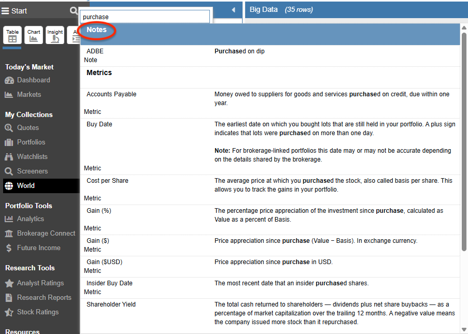This screenshot has width=468, height=334.
Task: Click the Dashboard gauge icon
Action: (x=9, y=80)
